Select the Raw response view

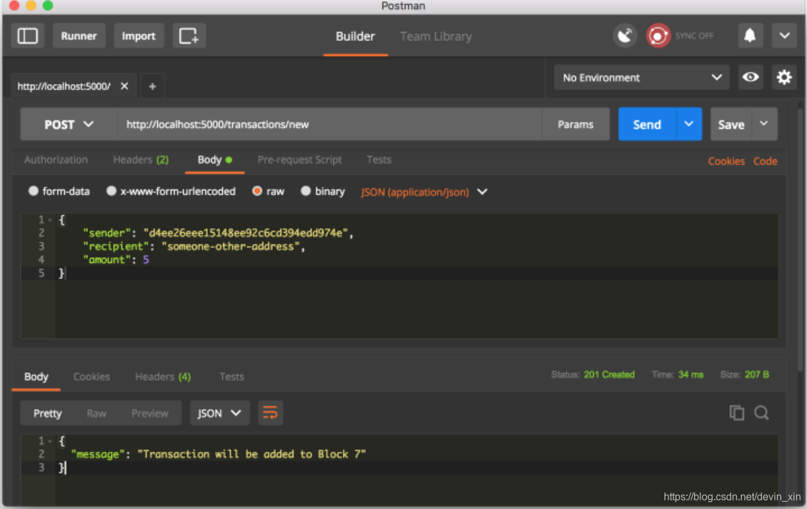[x=96, y=413]
